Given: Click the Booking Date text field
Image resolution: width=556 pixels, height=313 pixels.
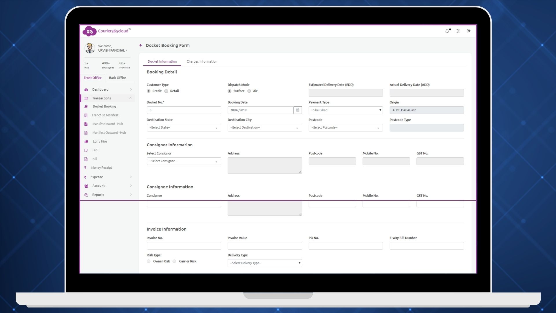Looking at the screenshot, I should tap(260, 110).
